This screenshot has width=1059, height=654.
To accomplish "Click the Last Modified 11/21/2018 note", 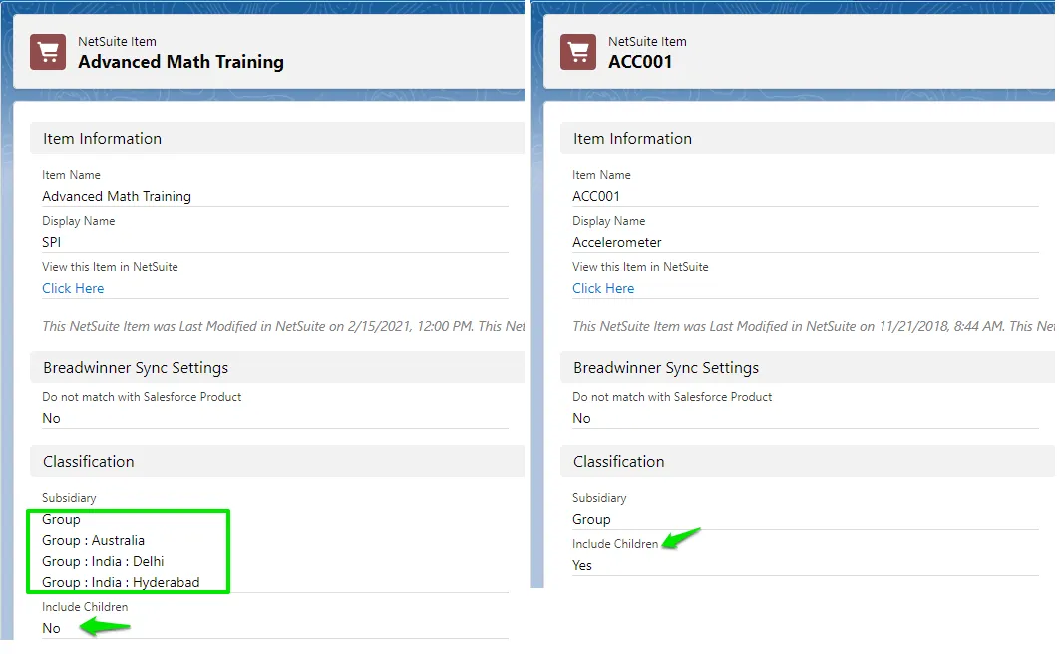I will click(x=813, y=326).
